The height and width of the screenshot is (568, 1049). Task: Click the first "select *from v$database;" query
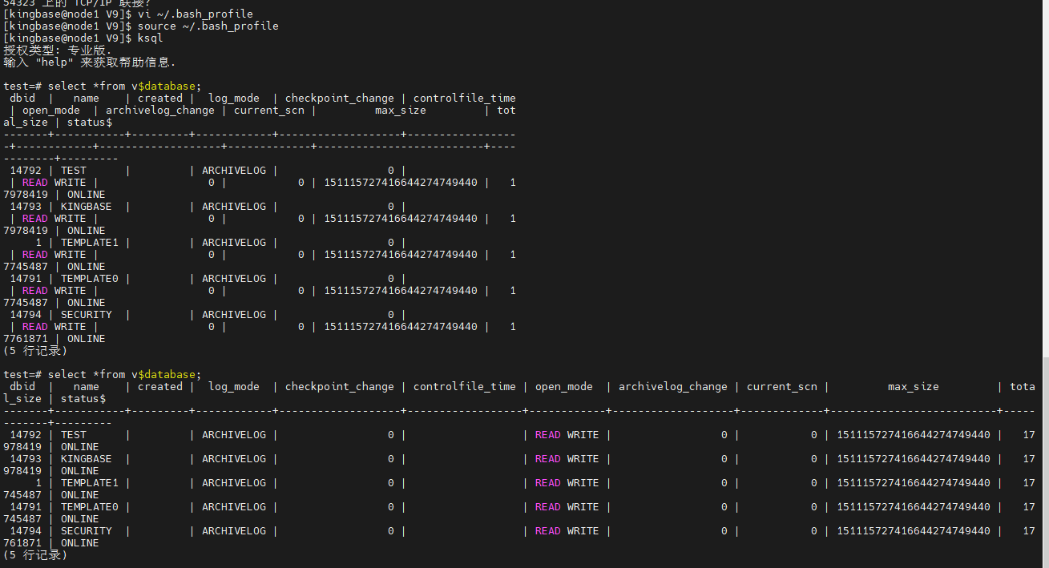[124, 86]
